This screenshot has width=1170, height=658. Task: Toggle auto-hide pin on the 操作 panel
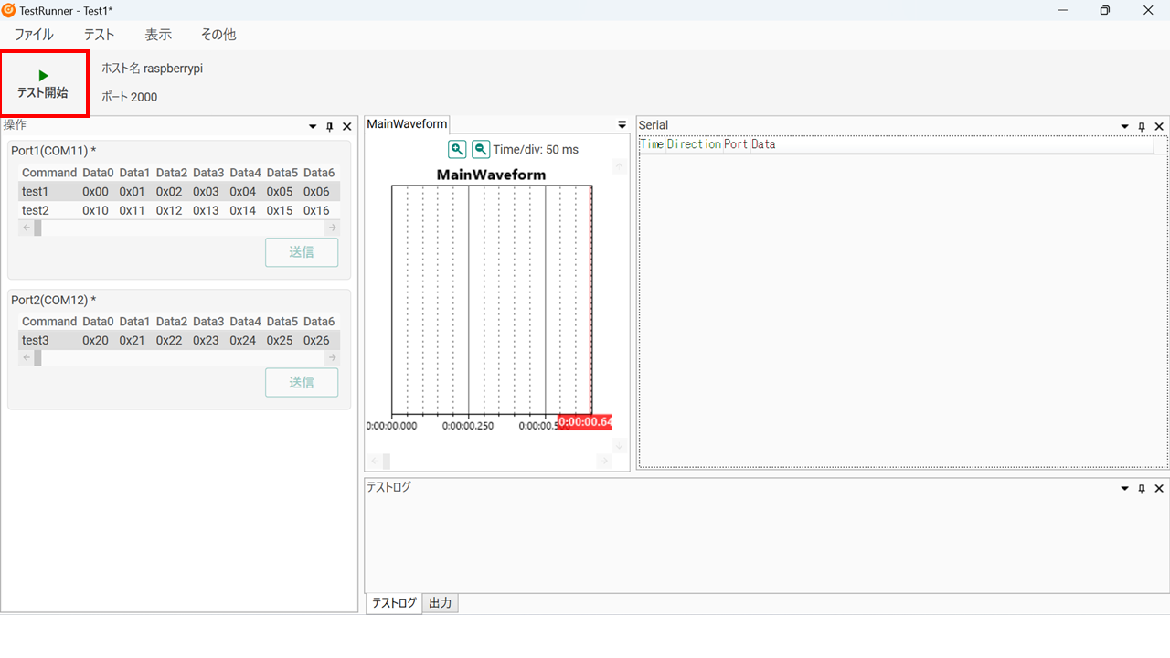(x=330, y=127)
